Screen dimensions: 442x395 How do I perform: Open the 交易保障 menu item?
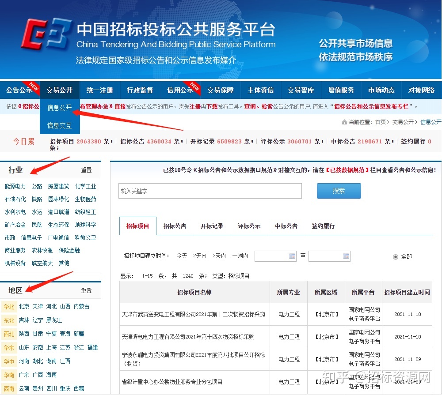tap(220, 90)
